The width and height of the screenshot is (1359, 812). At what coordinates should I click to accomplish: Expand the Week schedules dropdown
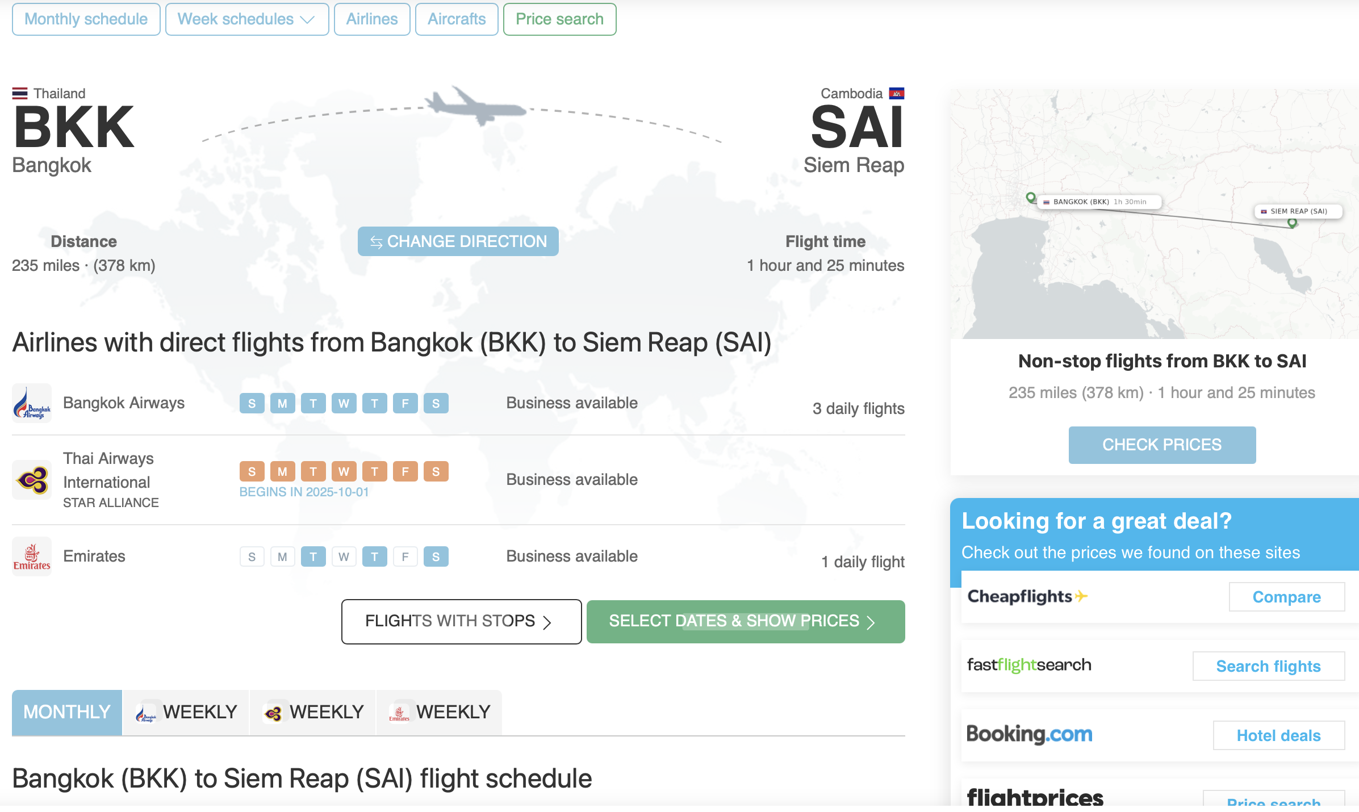tap(247, 19)
